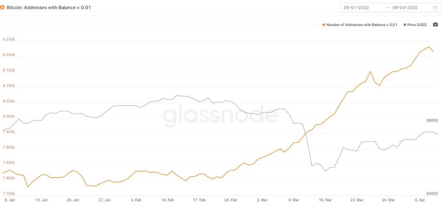
Task: Click the '6. Jan' x-axis date label
Action: click(x=10, y=200)
